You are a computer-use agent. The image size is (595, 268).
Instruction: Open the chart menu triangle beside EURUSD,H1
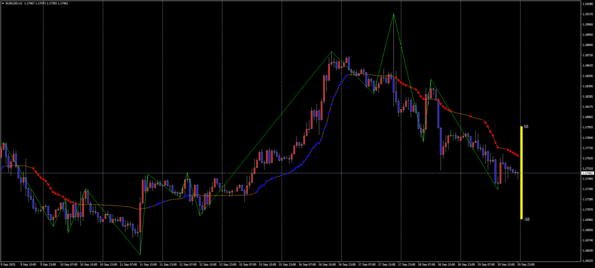3,3
